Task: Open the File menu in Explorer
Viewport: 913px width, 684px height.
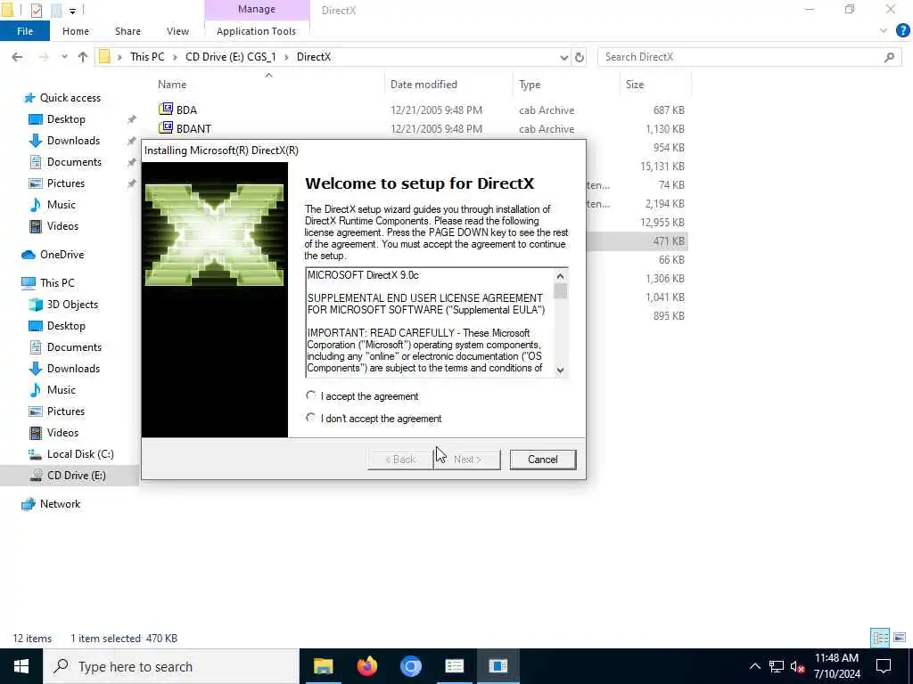Action: pyautogui.click(x=24, y=31)
